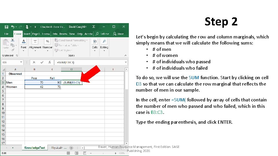The image size is (278, 156).
Task: Zoom out with the minus button
Action: (x=91, y=153)
